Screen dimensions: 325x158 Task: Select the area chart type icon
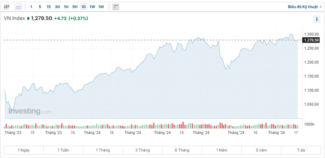(x=18, y=6)
